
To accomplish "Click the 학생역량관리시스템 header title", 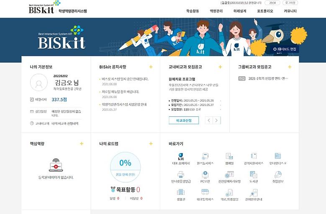I will [x=72, y=11].
